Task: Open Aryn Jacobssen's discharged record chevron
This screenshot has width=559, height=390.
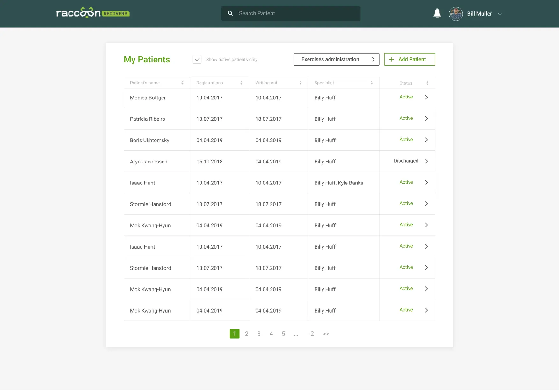Action: click(x=426, y=161)
